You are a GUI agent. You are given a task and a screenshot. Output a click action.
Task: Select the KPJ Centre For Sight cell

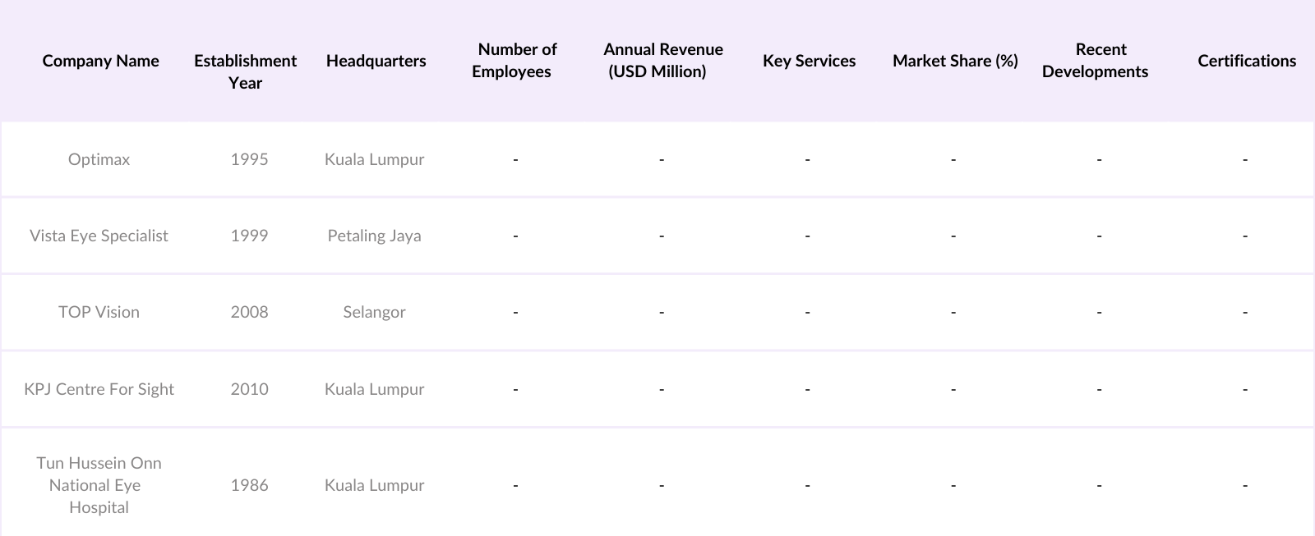99,389
